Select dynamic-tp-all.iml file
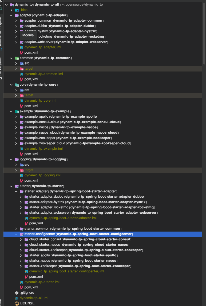Screen dimensions: 206x306 [x=34, y=298]
